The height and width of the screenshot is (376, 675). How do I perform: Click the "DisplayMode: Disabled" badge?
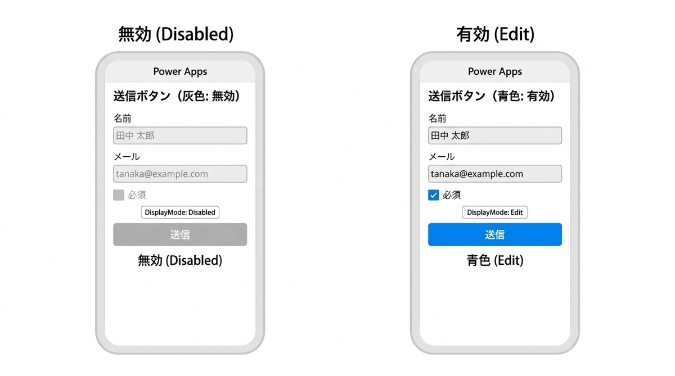tap(180, 212)
